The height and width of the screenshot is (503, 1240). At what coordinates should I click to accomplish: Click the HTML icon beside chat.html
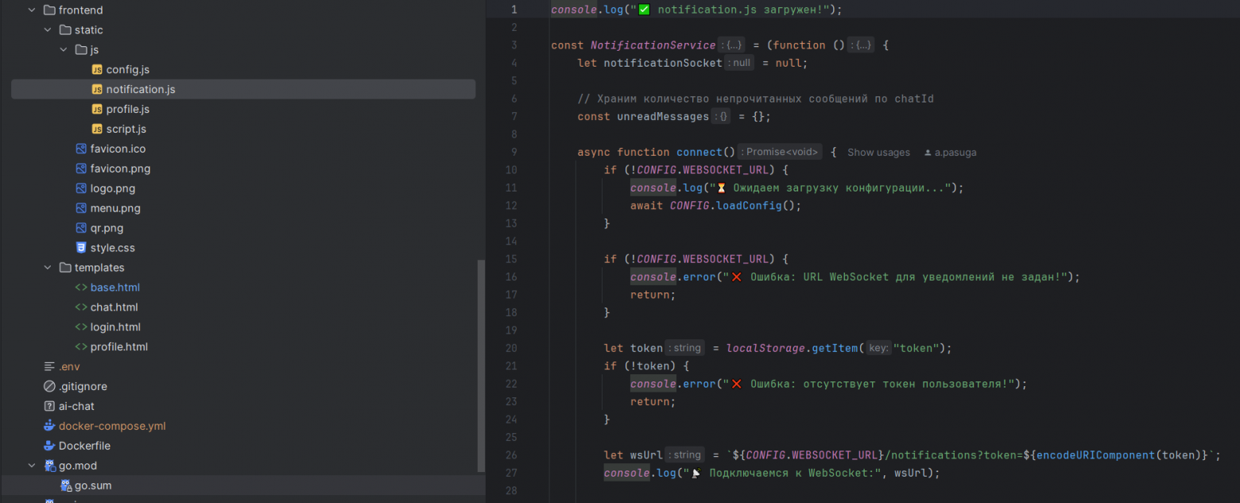click(x=81, y=308)
